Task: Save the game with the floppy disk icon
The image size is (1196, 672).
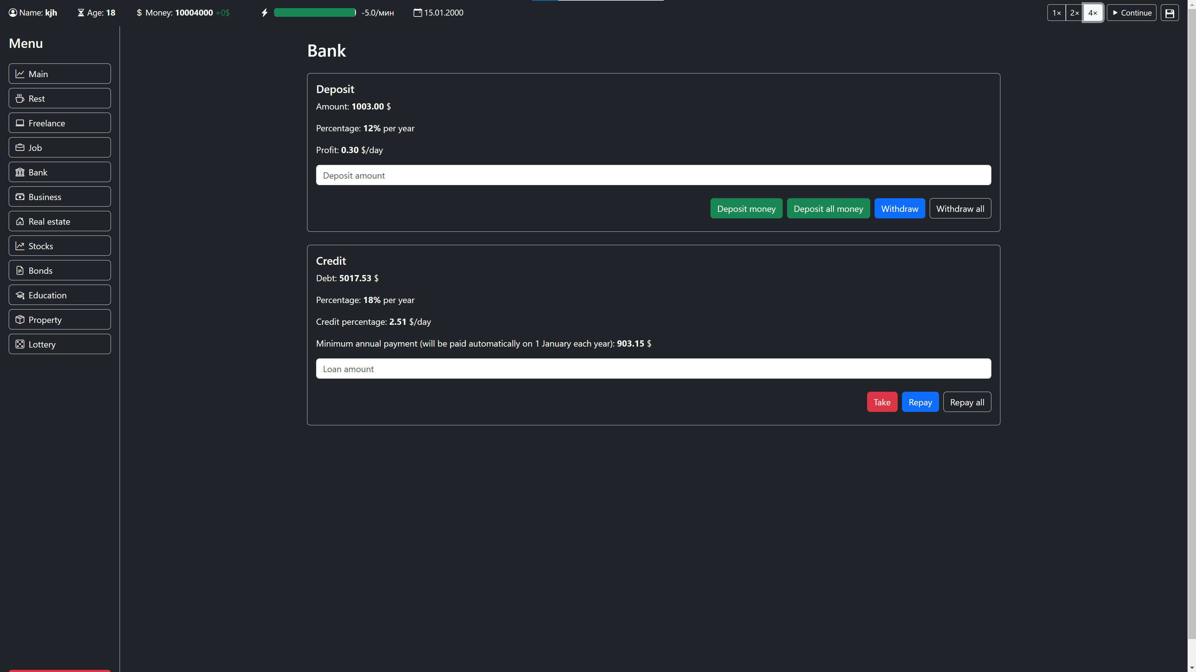Action: (1170, 12)
